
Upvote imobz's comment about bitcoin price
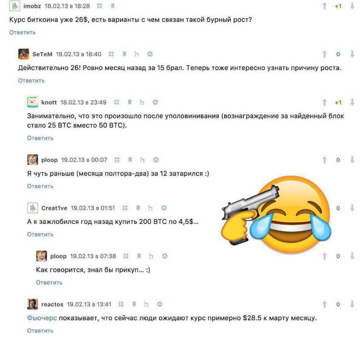point(324,6)
